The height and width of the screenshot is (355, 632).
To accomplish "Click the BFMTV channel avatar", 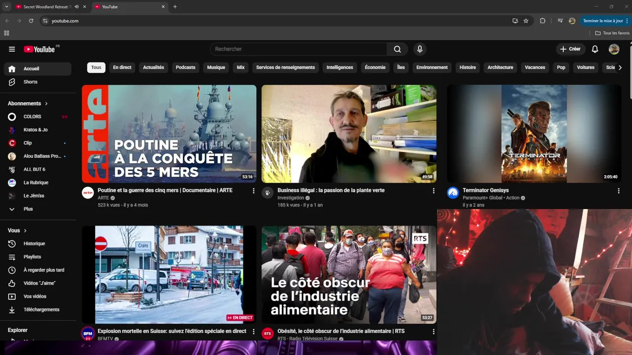I will coord(88,334).
